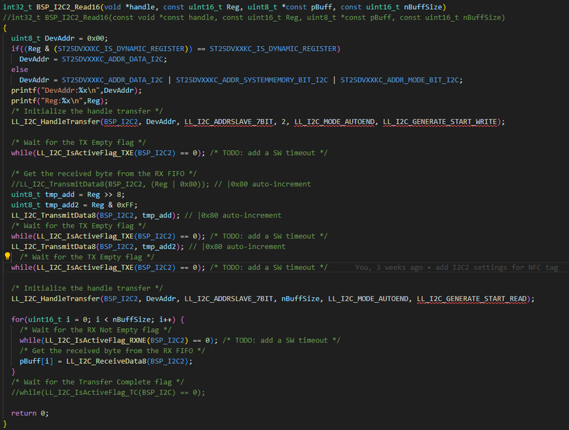Click the 'else' keyword
569x430 pixels.
tap(20, 69)
